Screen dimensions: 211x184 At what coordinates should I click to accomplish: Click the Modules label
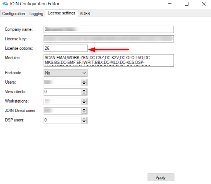(x=13, y=58)
